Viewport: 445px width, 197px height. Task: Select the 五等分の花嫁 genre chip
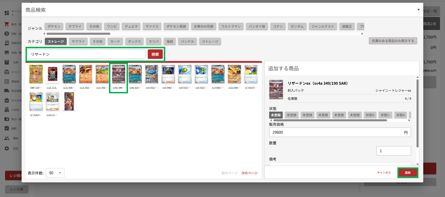point(204,26)
